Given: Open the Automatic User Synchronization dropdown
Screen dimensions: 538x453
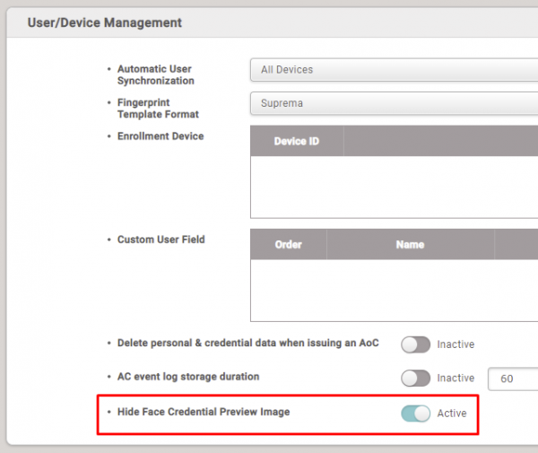Looking at the screenshot, I should [x=393, y=69].
